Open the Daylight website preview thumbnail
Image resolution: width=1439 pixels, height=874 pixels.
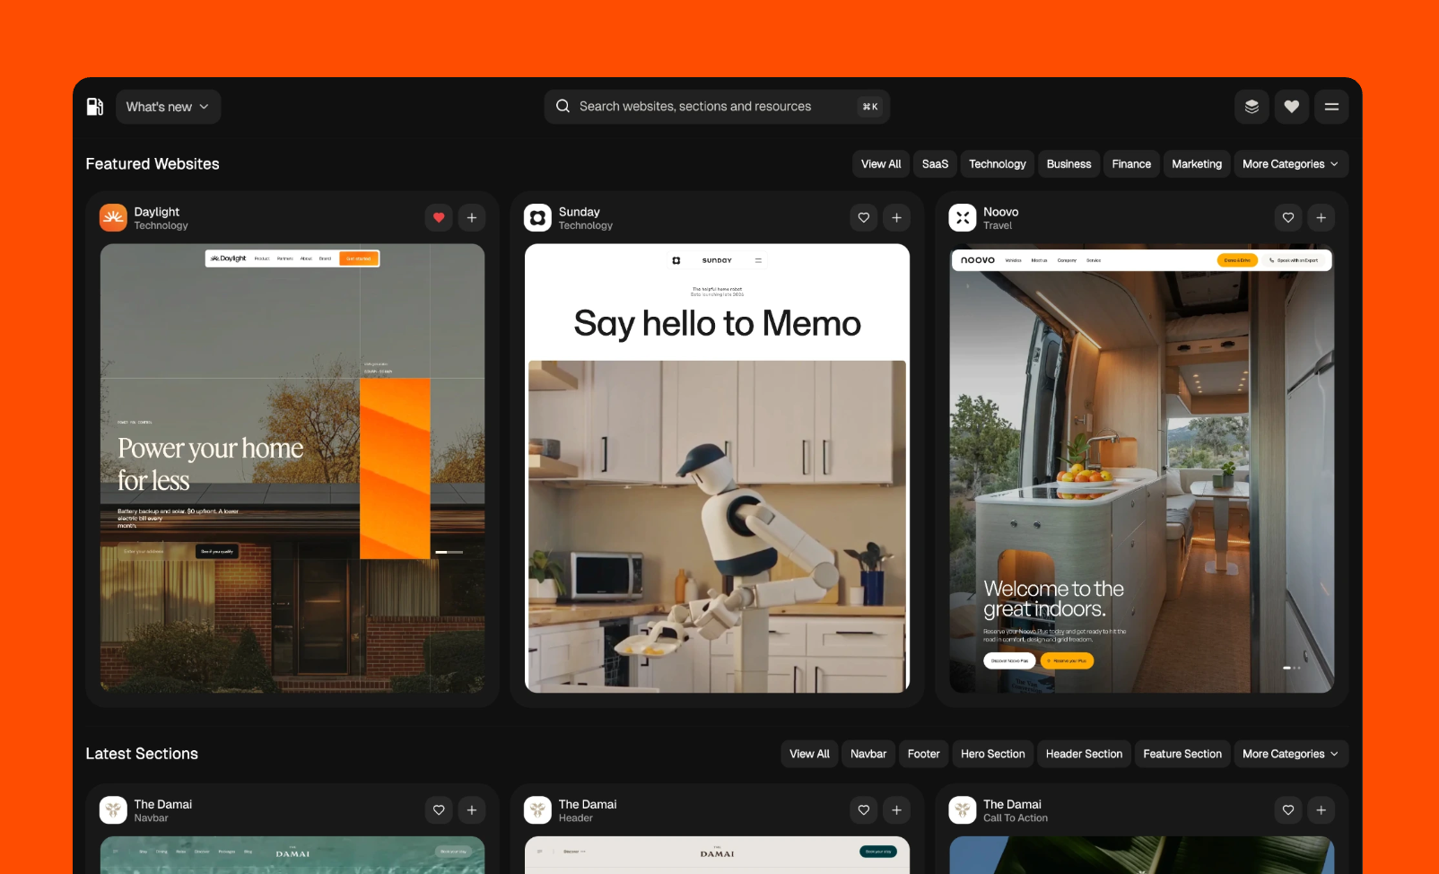[292, 468]
